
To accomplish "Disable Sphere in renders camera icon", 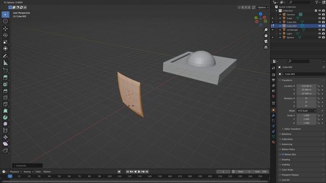I will point(323,37).
